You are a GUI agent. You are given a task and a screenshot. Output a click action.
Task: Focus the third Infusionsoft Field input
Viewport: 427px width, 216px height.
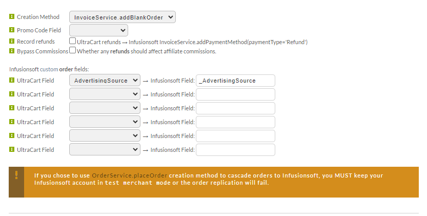pyautogui.click(x=236, y=108)
